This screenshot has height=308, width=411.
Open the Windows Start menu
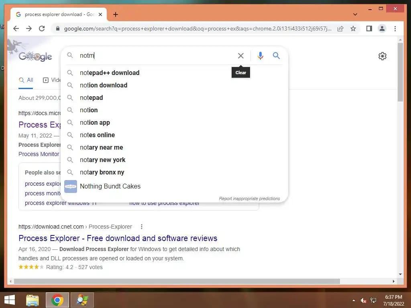10,300
